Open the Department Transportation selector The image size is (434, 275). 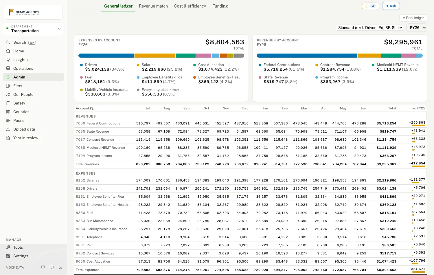33,29
